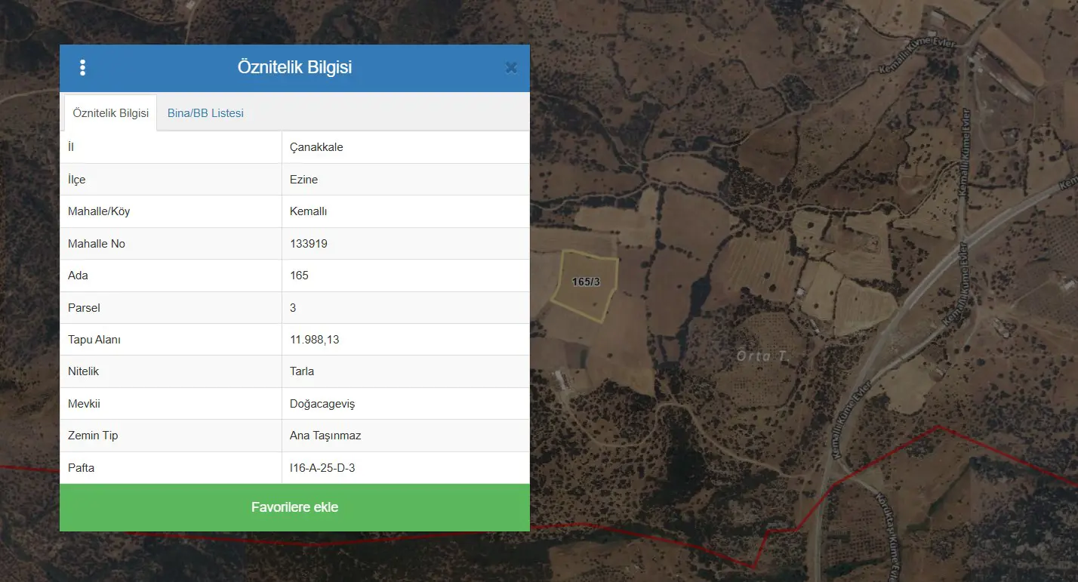Click the Ezine district value
Viewport: 1078px width, 582px height.
tap(303, 180)
